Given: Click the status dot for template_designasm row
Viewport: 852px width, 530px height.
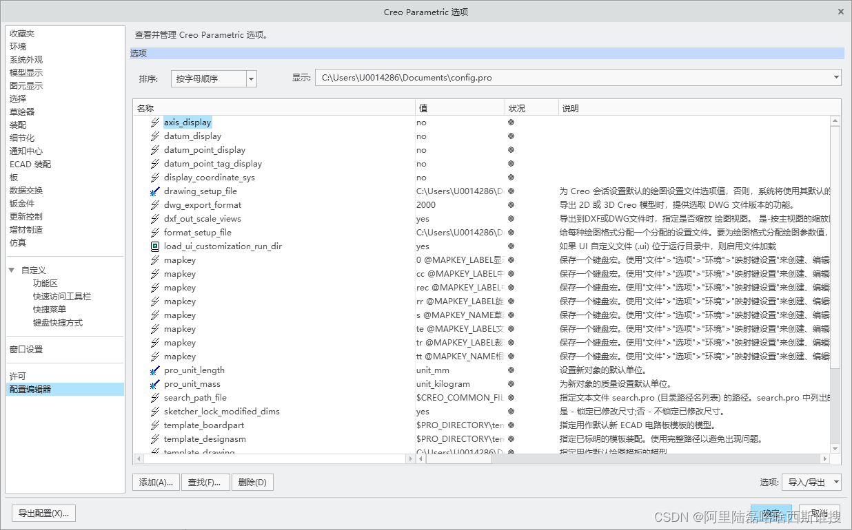Looking at the screenshot, I should coord(511,439).
